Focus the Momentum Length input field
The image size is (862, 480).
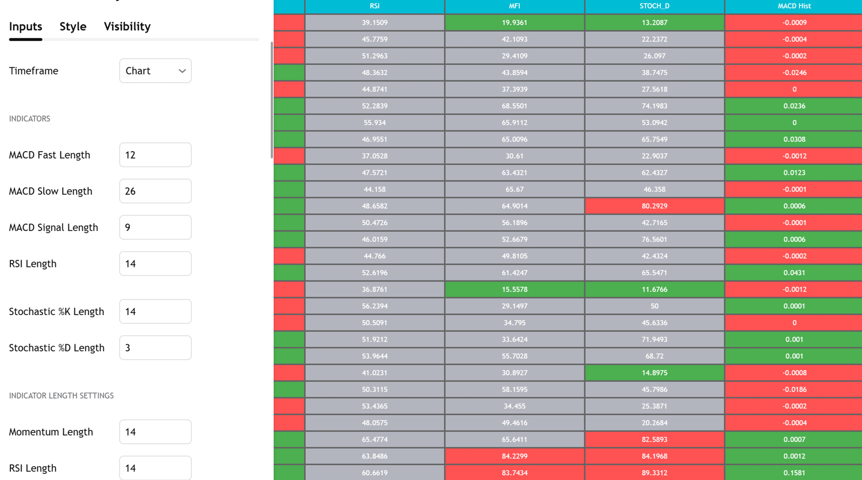point(155,431)
